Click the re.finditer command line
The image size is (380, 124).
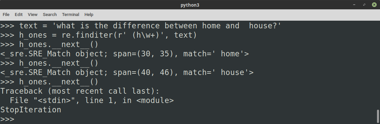tap(99, 35)
